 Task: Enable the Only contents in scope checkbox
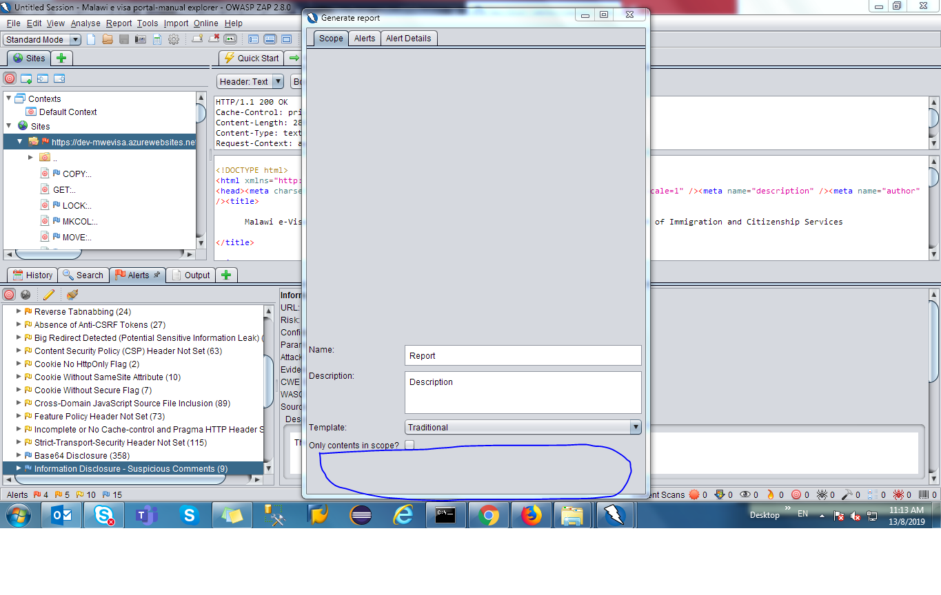coord(409,445)
